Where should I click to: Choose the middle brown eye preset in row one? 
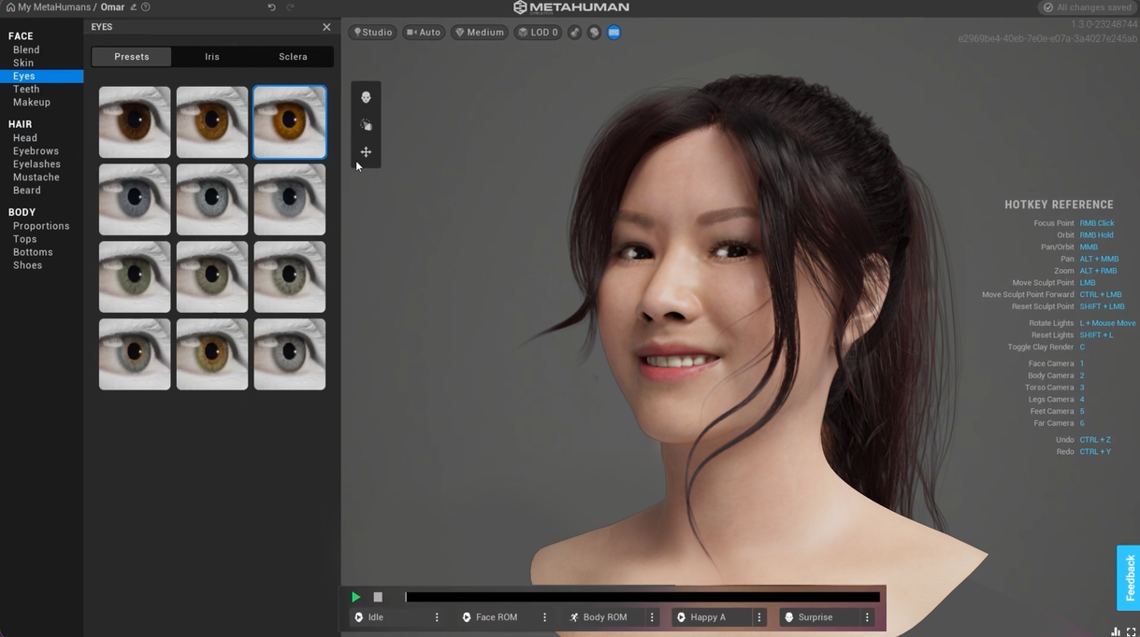(212, 122)
